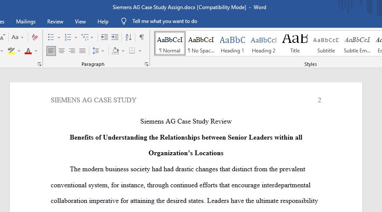Click the line starting conventional system, for instance

click(x=180, y=185)
